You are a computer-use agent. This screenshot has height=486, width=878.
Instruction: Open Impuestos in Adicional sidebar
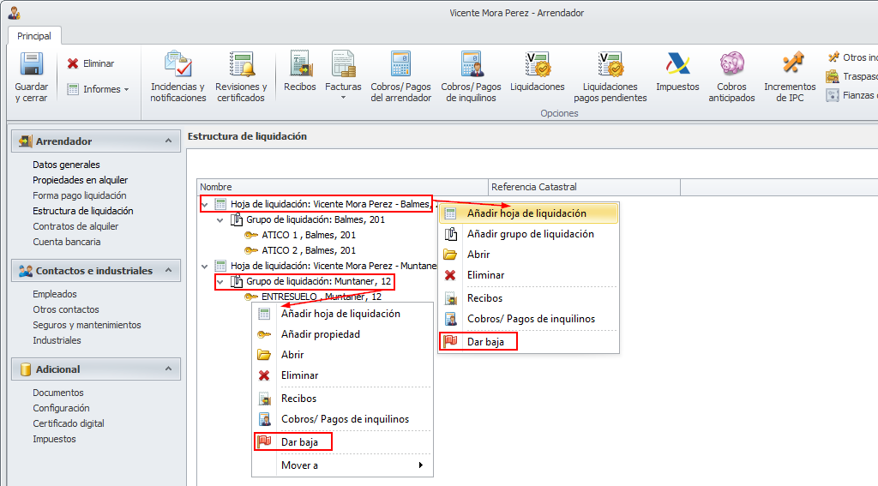[54, 439]
